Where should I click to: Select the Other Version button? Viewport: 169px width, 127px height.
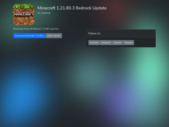pyautogui.click(x=54, y=36)
